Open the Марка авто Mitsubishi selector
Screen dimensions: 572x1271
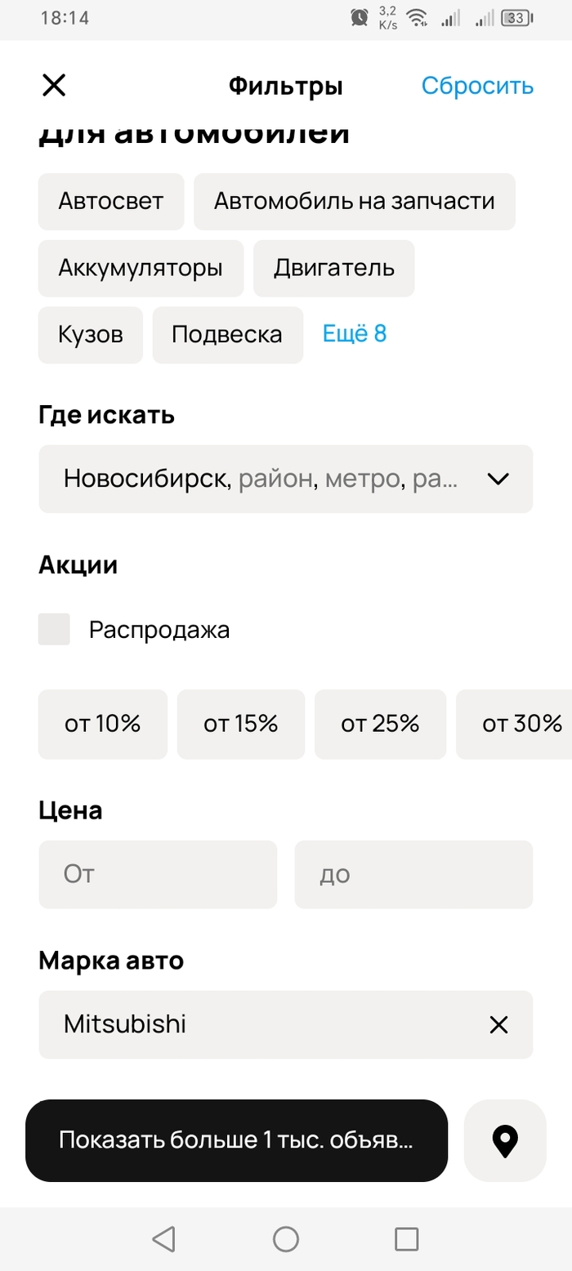pyautogui.click(x=261, y=1025)
